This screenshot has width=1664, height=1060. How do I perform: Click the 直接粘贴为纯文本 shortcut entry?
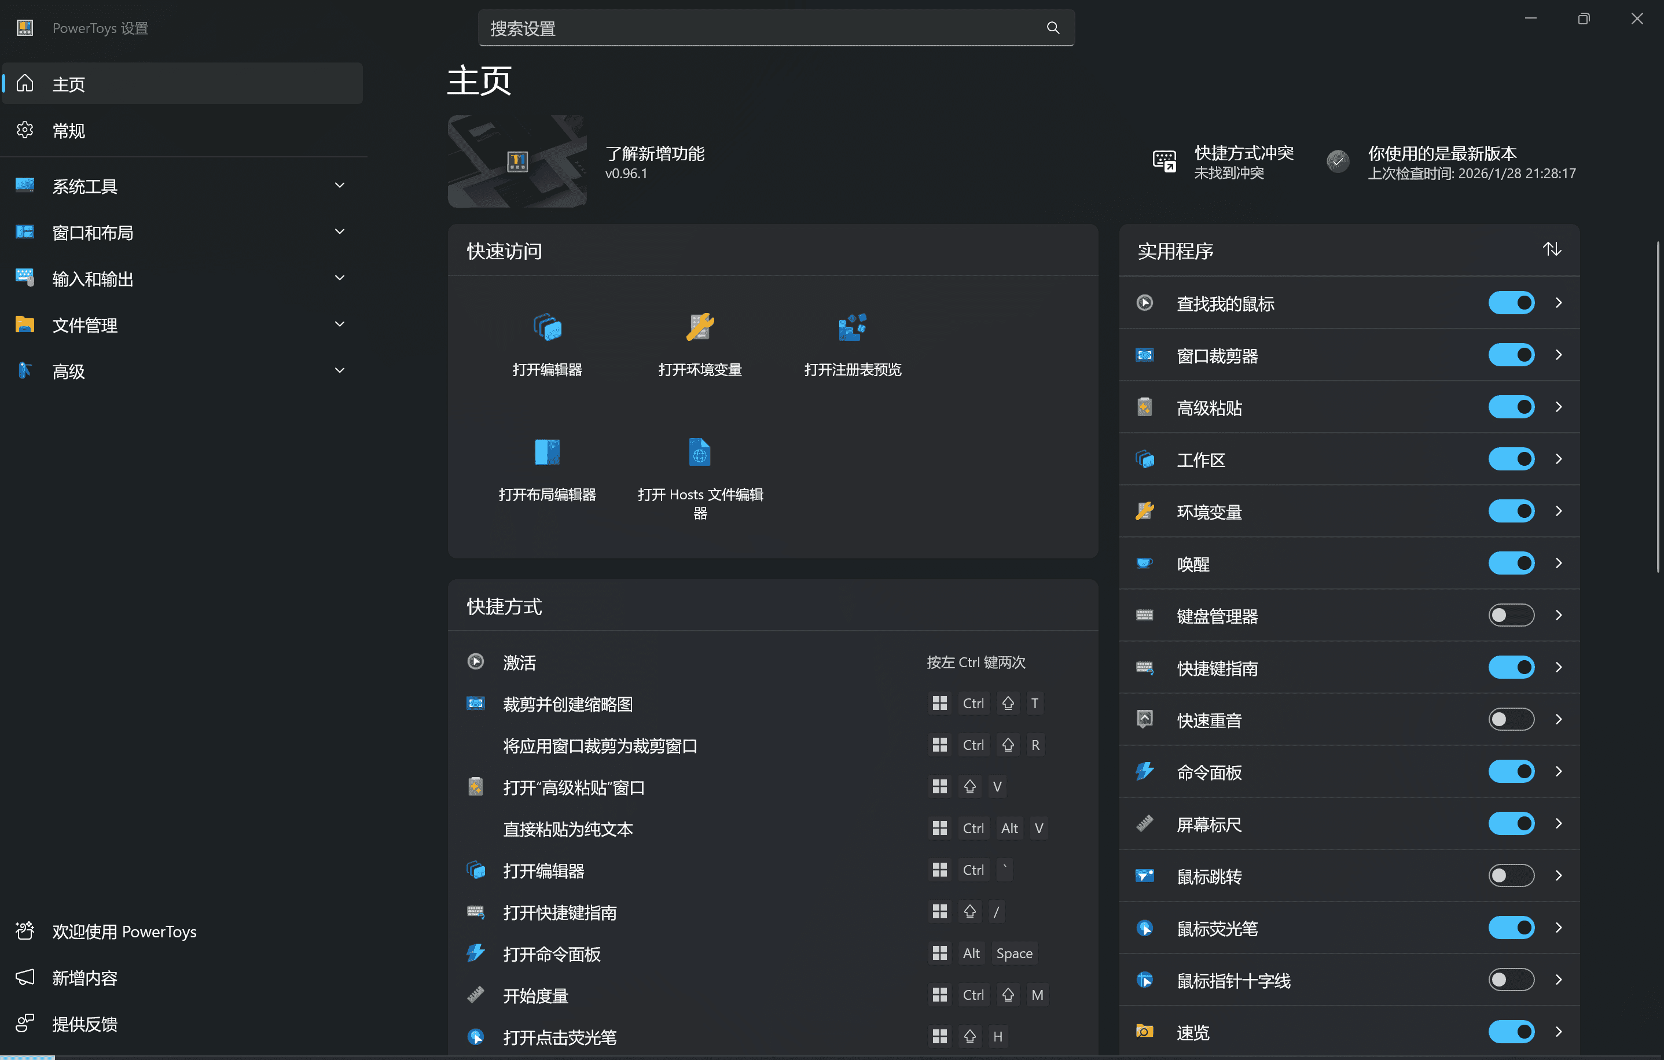tap(773, 829)
